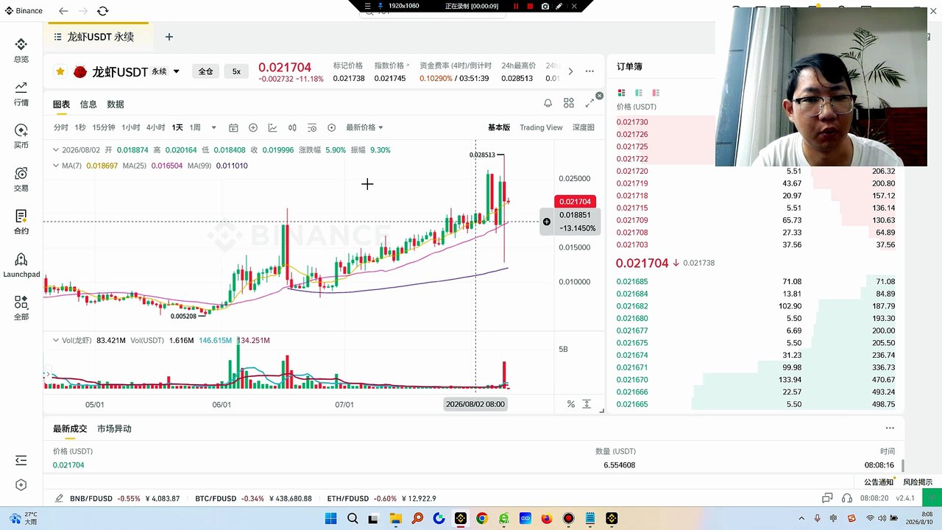
Task: Open the recorder hamburger menu
Action: coord(368,6)
